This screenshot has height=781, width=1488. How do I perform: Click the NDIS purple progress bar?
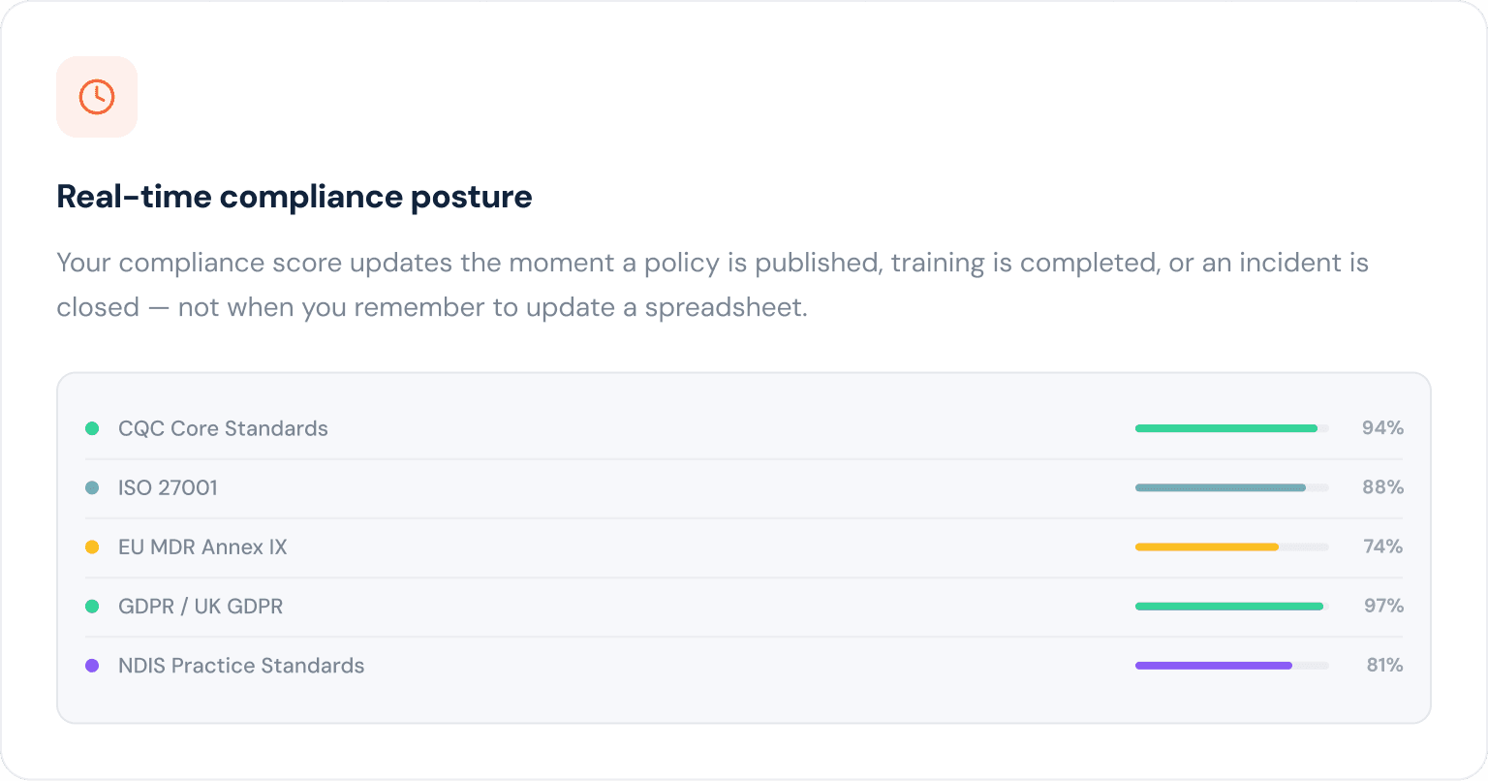(1214, 666)
